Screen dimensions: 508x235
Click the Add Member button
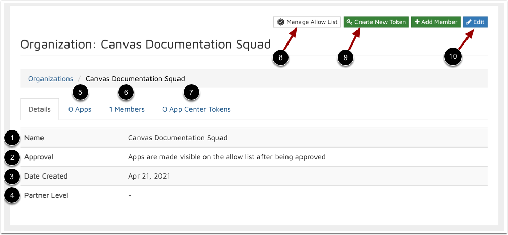436,22
